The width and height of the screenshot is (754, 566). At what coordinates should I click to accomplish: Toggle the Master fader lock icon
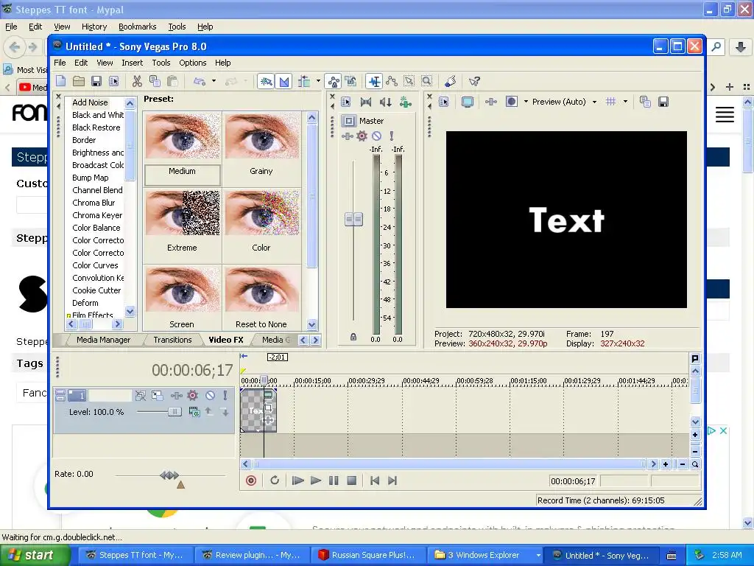click(x=353, y=337)
